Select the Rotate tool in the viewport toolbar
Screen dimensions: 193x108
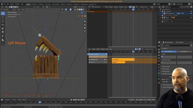(3, 25)
